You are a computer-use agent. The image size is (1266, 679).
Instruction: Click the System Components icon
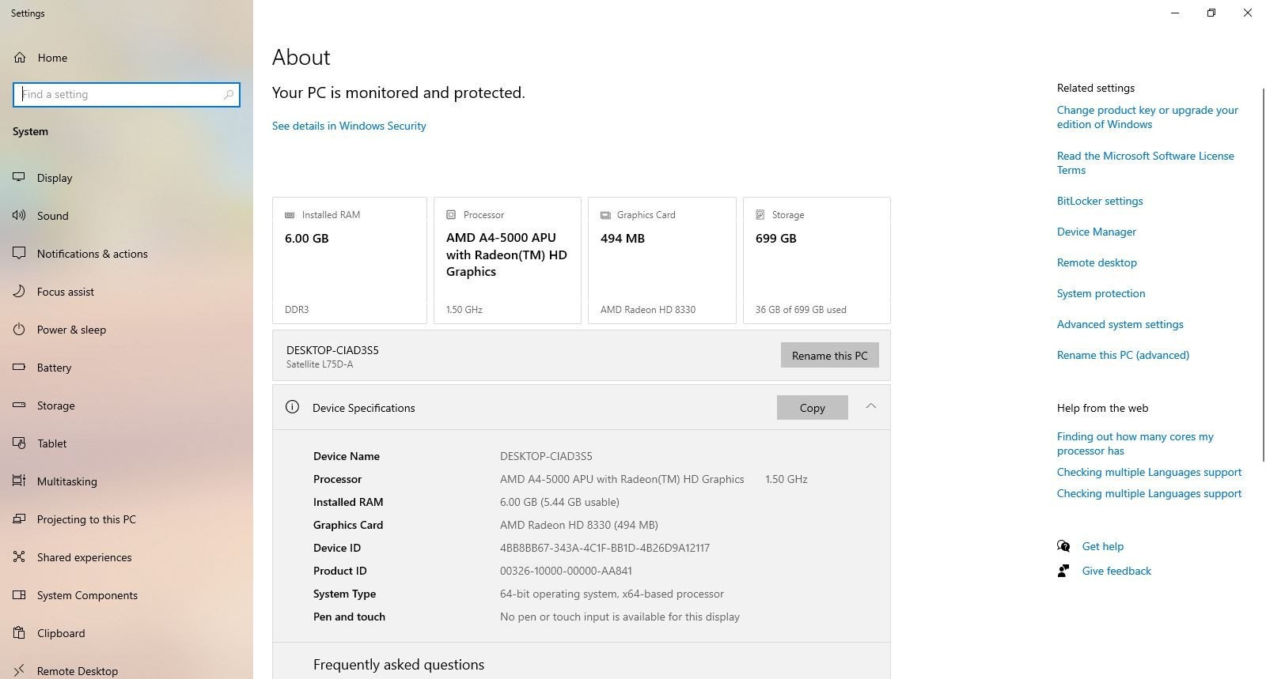click(x=19, y=595)
